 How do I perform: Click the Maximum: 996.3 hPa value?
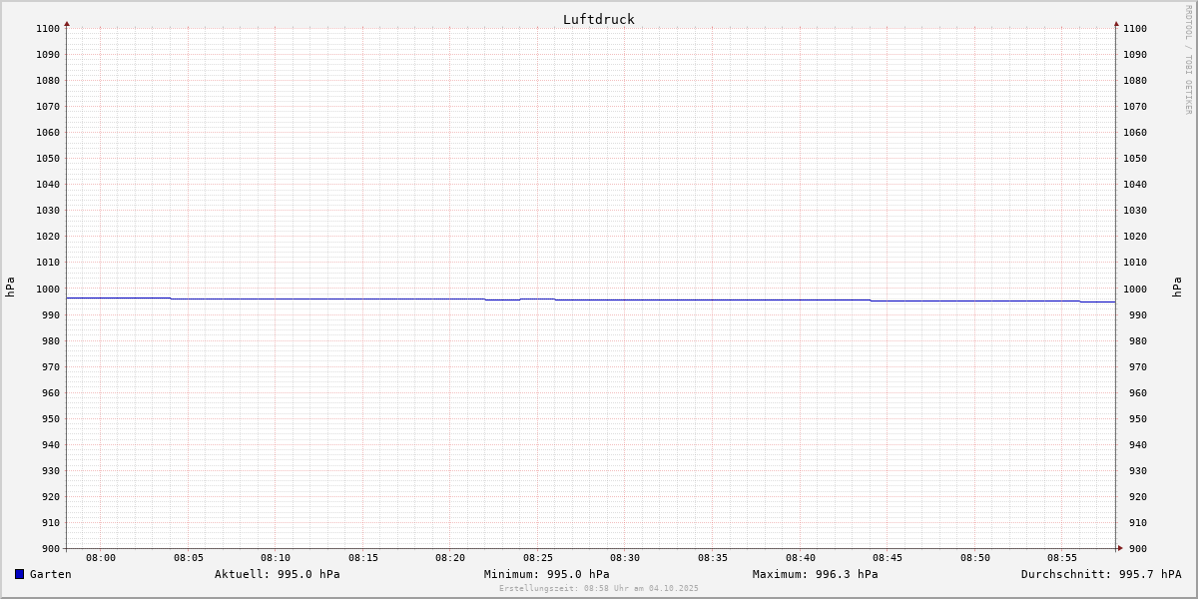pyautogui.click(x=815, y=574)
